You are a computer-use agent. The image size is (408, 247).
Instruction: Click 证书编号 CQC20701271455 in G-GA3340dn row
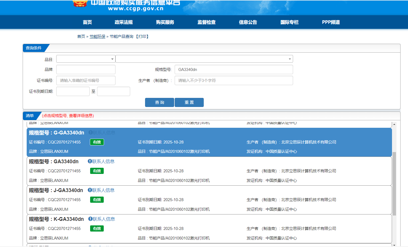[55, 142]
